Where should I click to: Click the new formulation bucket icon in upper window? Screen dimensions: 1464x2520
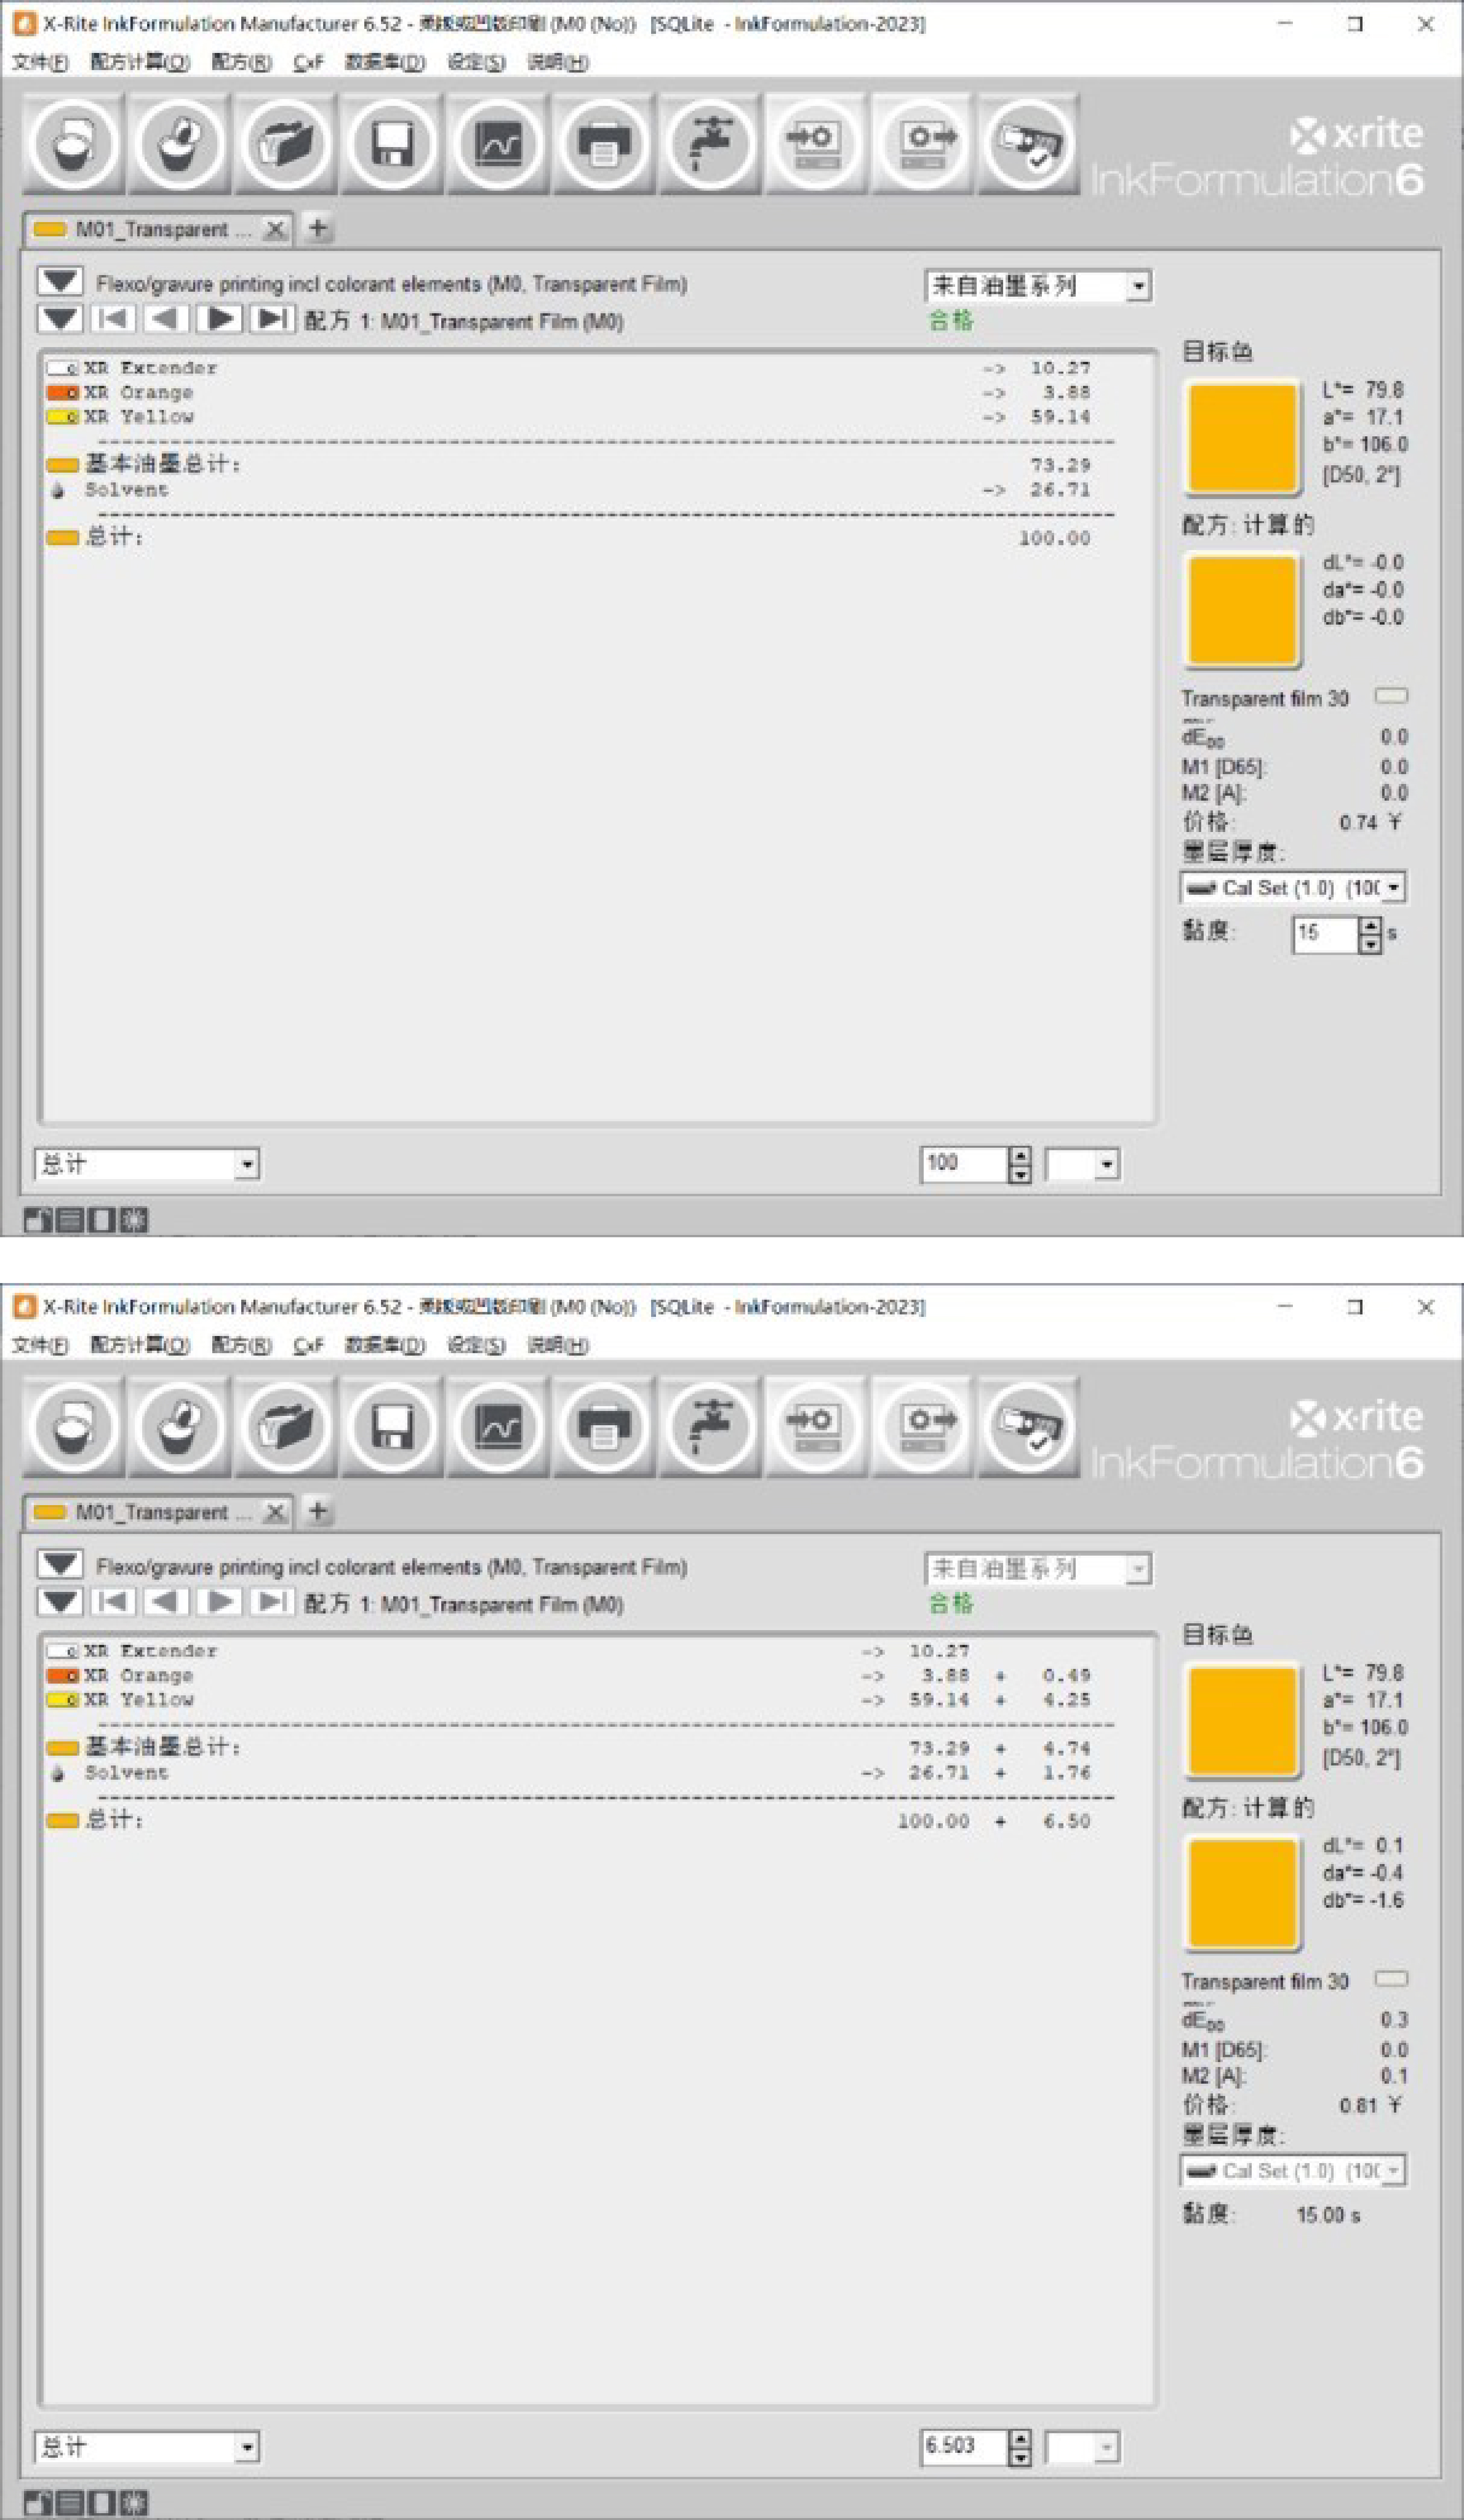(73, 144)
